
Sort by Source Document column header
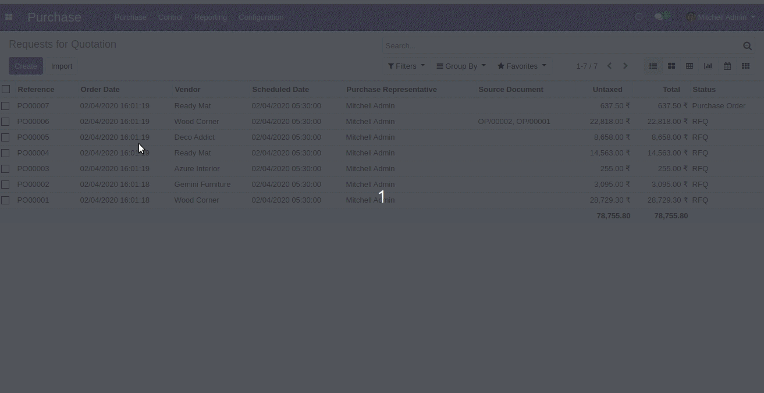[x=511, y=90]
